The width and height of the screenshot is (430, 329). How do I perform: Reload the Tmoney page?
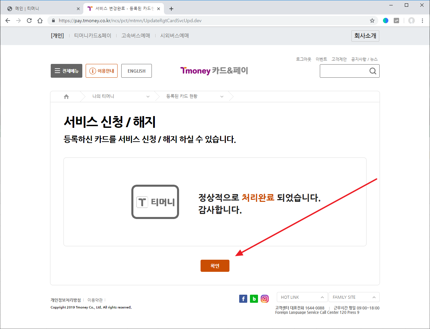point(29,21)
